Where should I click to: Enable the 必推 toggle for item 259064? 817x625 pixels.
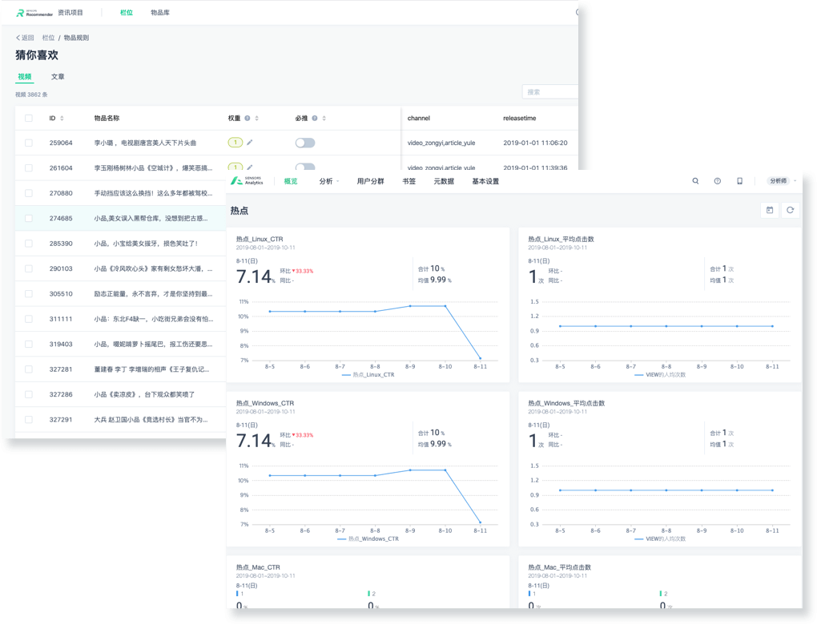tap(305, 143)
